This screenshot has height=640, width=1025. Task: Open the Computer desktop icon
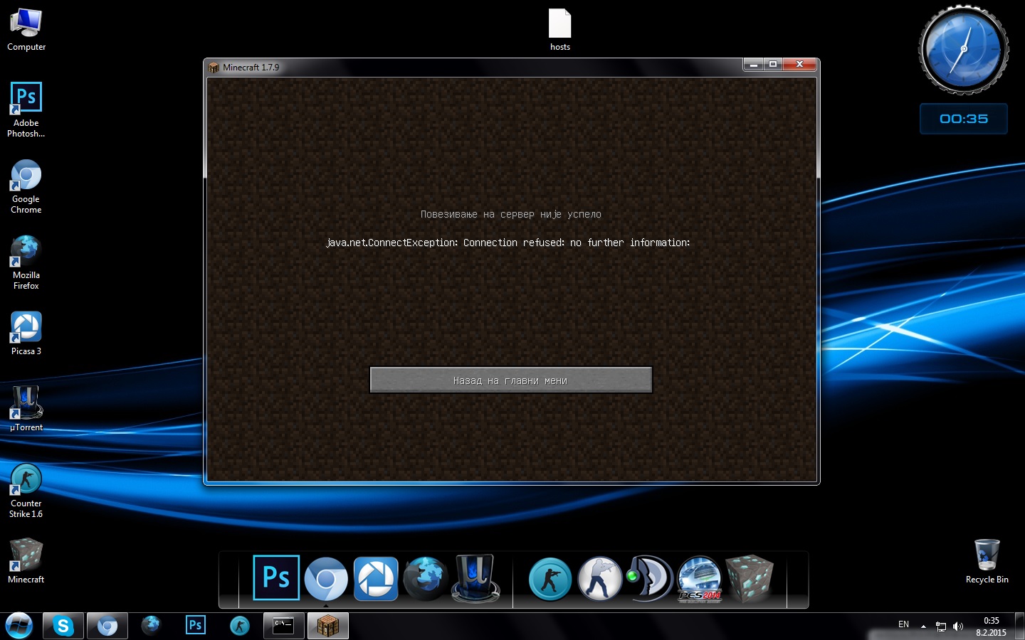pos(26,30)
